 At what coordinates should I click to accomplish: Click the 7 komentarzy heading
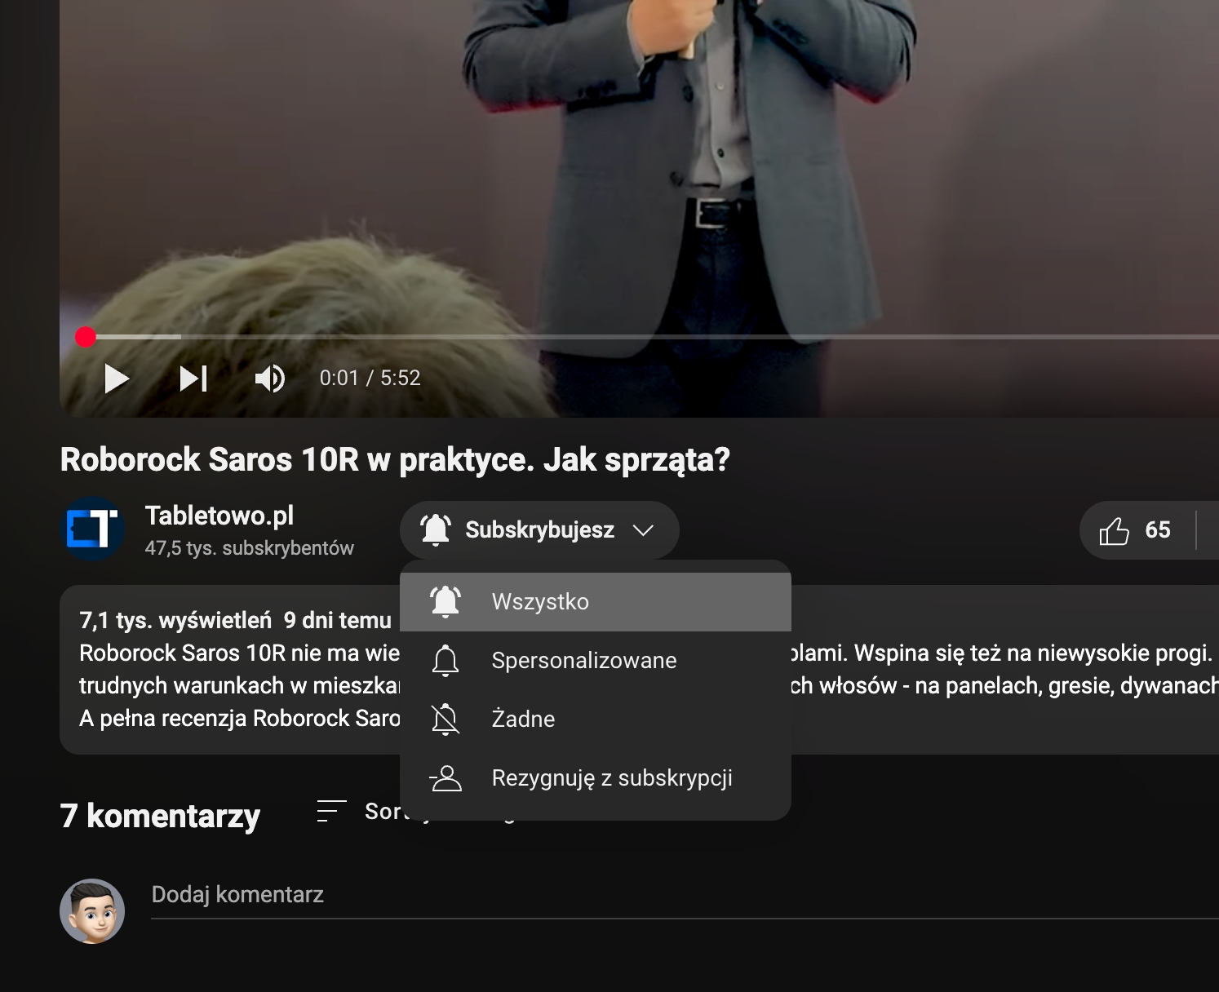(160, 816)
